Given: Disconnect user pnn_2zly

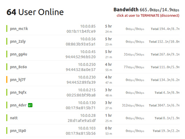Looking at the screenshot, I should 18,42.
